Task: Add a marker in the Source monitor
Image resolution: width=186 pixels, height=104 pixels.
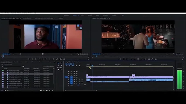Action: click(29, 59)
